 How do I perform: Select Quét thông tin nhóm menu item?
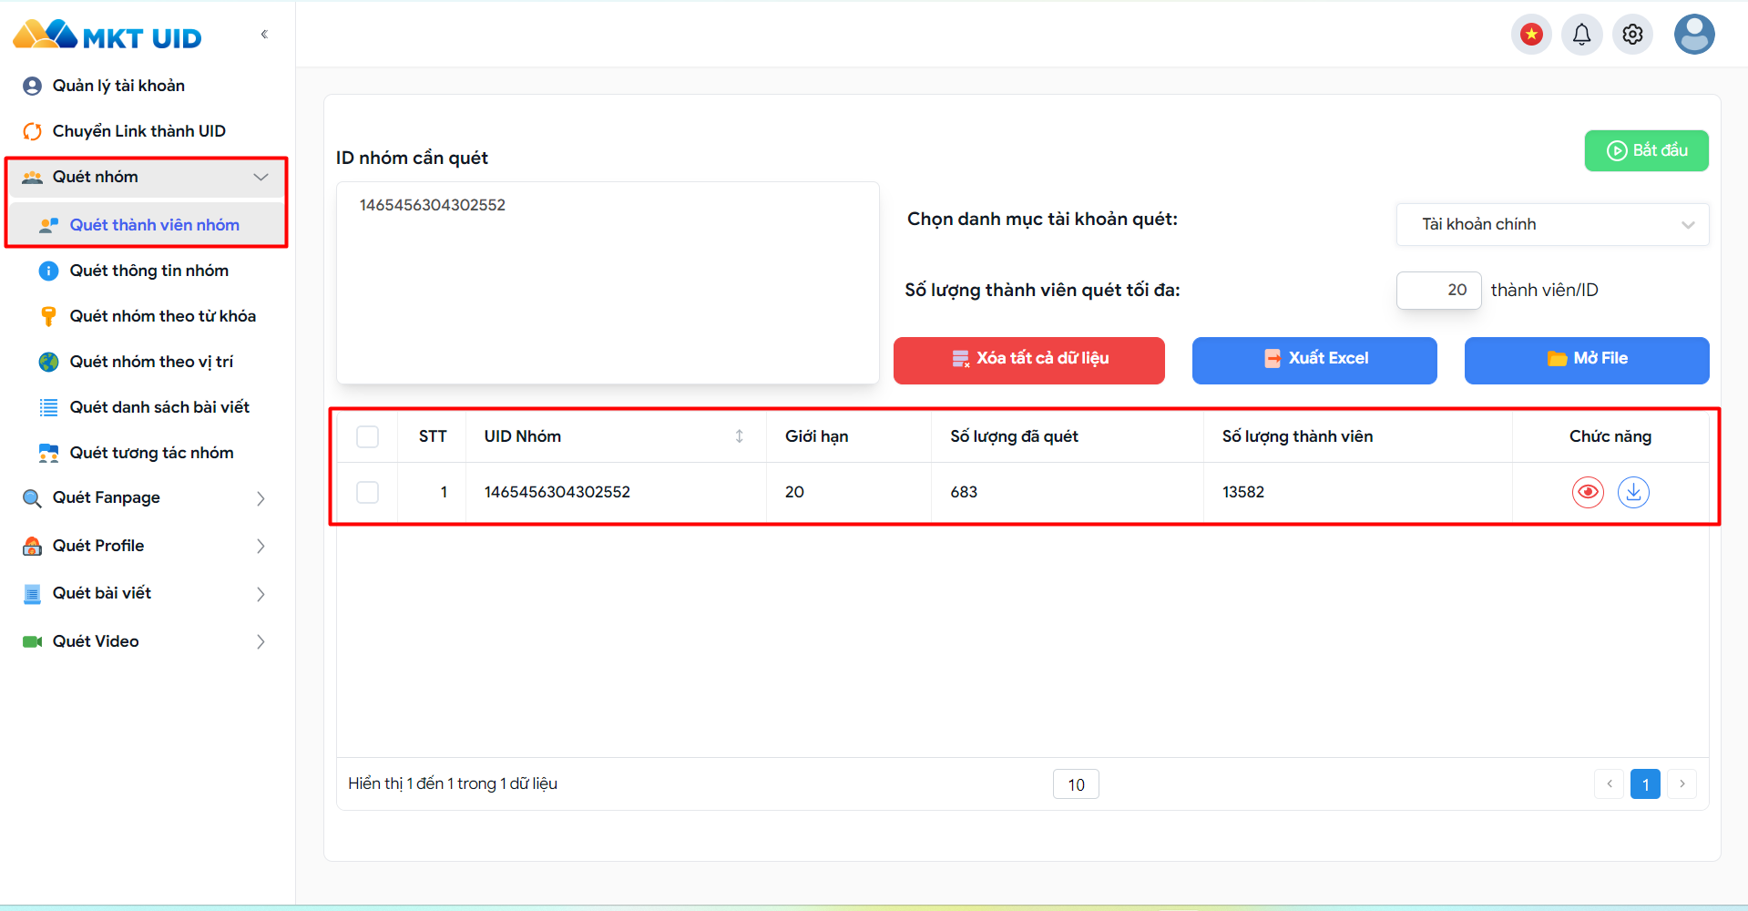[x=149, y=271]
